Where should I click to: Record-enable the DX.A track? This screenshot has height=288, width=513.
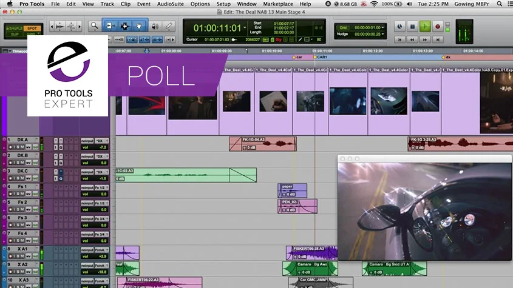coord(10,147)
